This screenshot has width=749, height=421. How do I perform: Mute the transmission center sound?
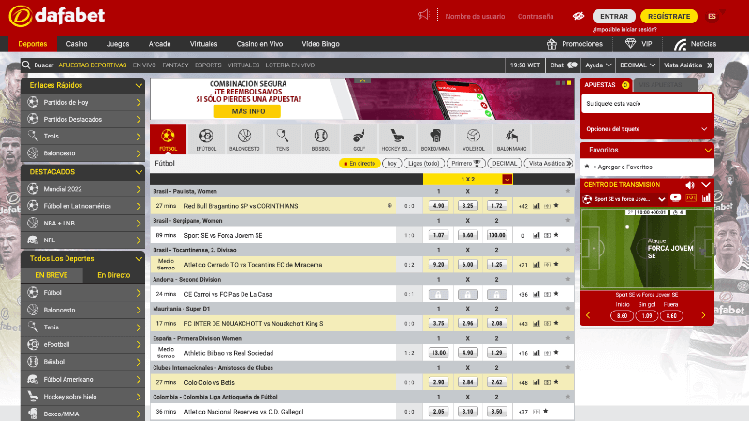[690, 184]
